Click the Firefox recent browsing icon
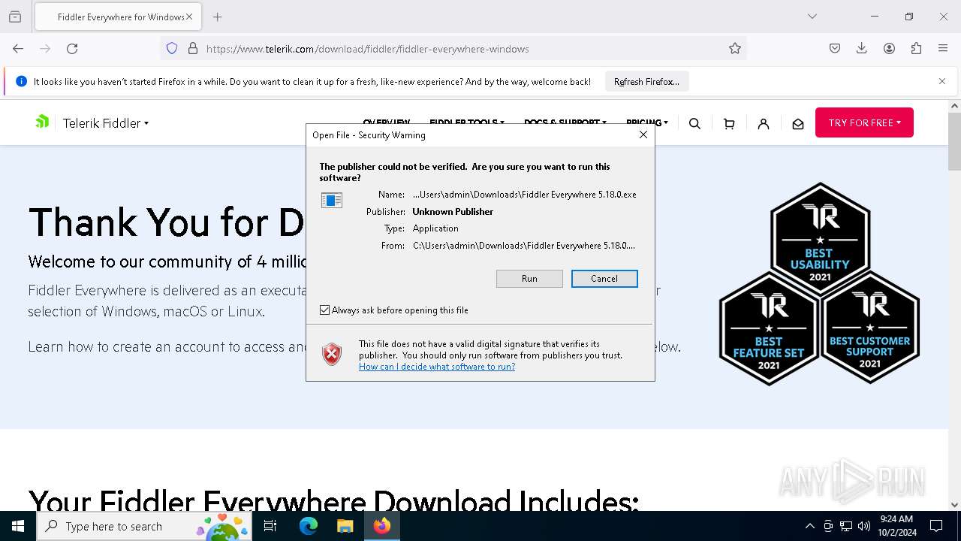 point(14,17)
